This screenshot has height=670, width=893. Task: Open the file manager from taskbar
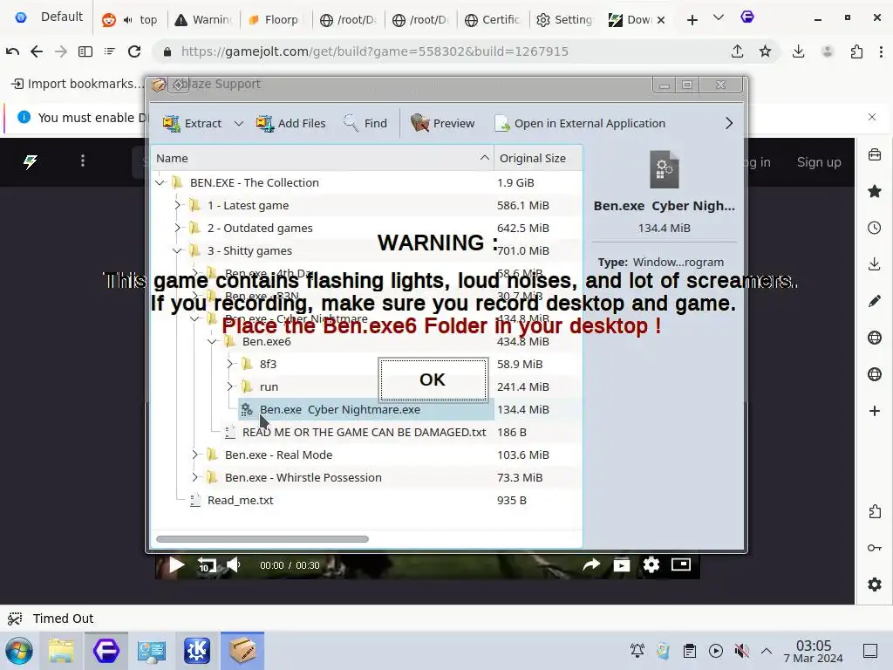[62, 651]
